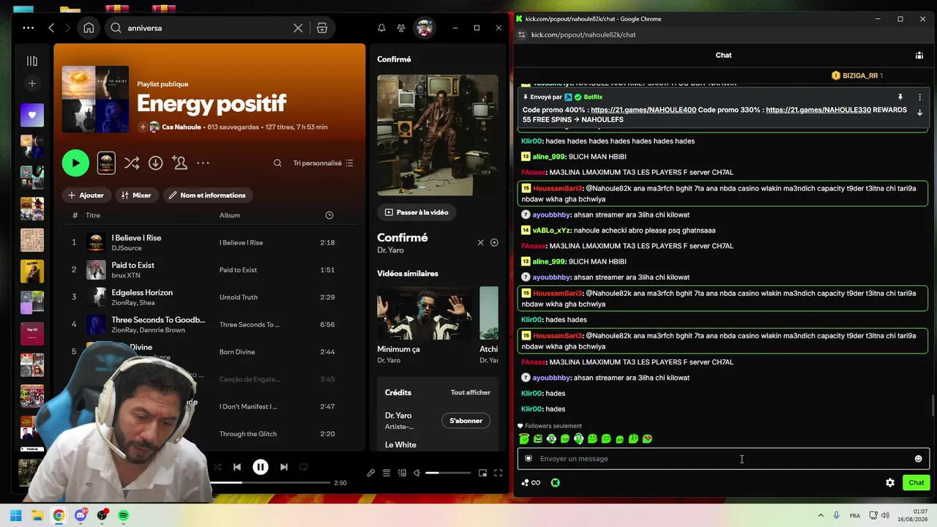Sort tracks by the duration clock column

329,215
